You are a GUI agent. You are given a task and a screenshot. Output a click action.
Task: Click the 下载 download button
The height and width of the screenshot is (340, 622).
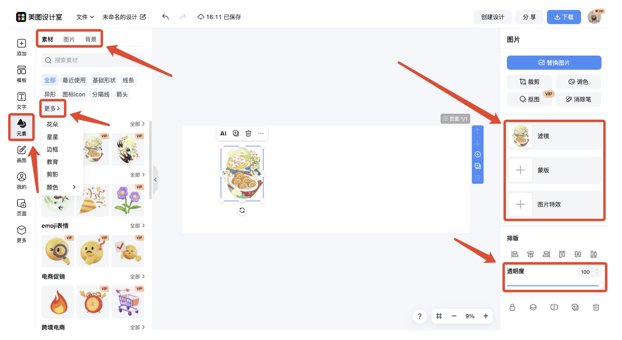(563, 17)
